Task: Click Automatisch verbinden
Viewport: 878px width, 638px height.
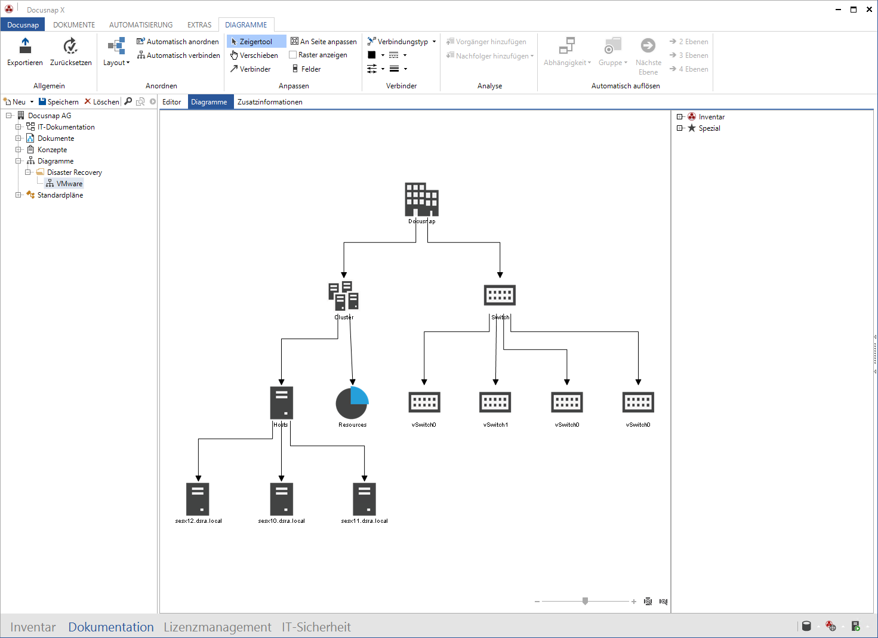Action: [178, 56]
